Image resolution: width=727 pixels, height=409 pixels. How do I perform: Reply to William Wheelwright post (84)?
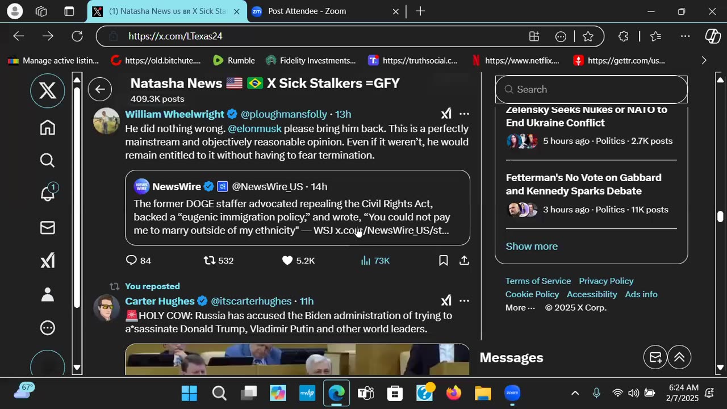coord(139,261)
